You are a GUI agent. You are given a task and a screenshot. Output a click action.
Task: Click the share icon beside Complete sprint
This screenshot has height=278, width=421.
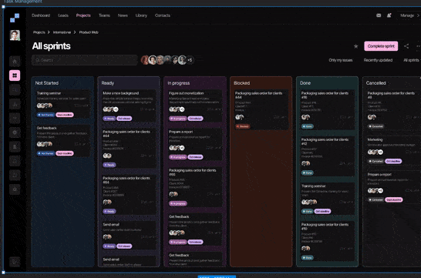click(406, 46)
